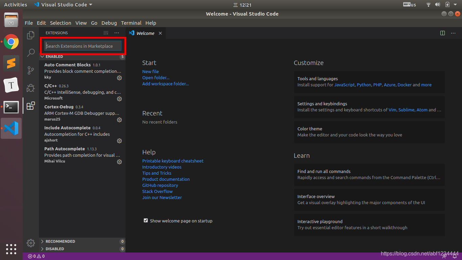Open gear menu for Auto Comment Blocks
Screen dimensions: 462x260
click(x=119, y=78)
